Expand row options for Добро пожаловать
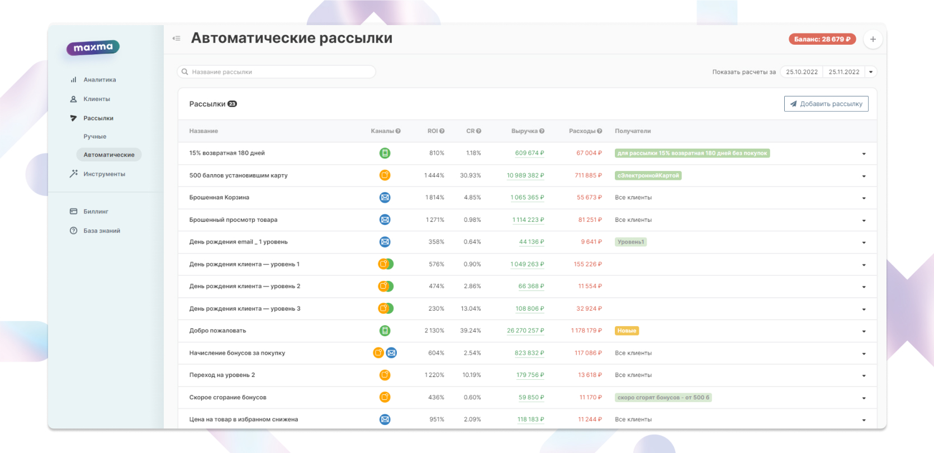 [864, 331]
